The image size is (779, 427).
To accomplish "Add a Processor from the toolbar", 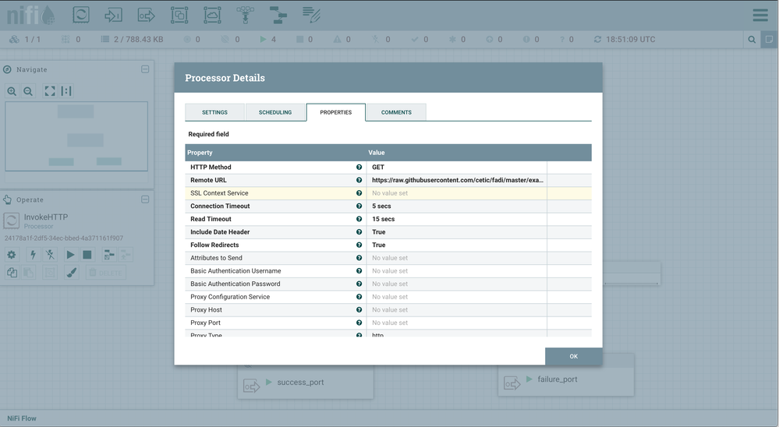I will click(x=80, y=15).
